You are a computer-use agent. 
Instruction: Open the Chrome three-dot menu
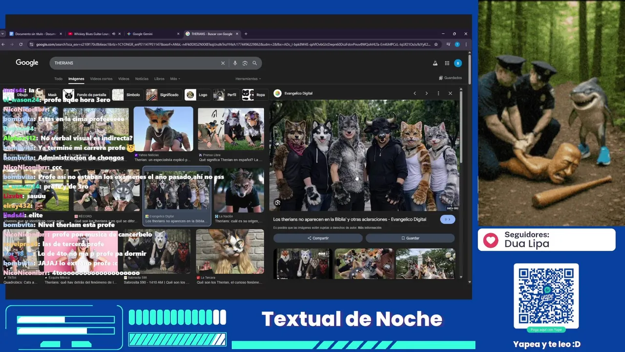click(x=466, y=44)
